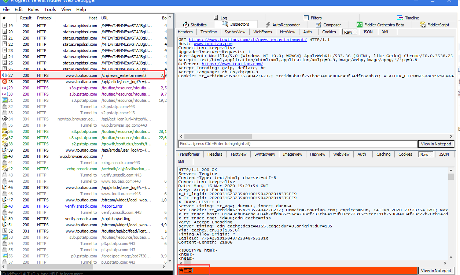Click the QuickExec command box

(86, 273)
